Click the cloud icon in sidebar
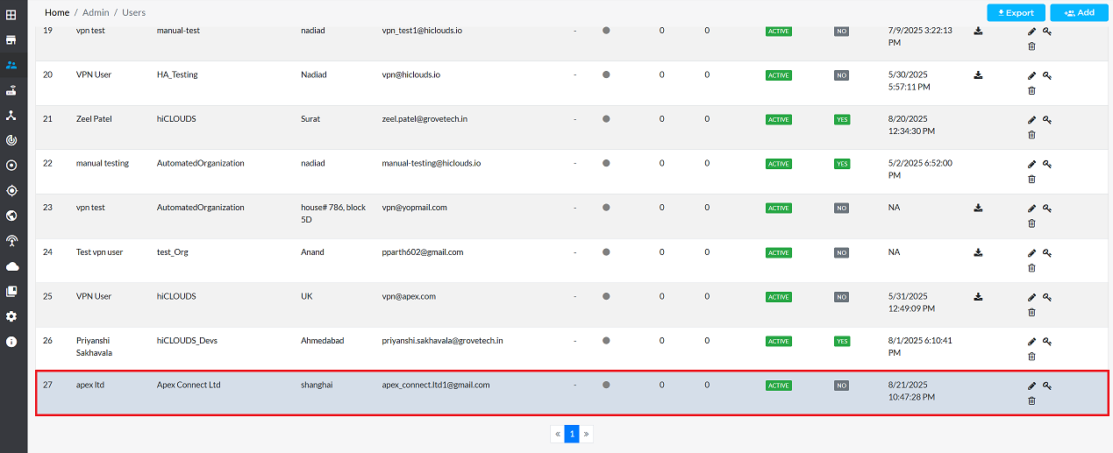The width and height of the screenshot is (1113, 453). tap(11, 266)
